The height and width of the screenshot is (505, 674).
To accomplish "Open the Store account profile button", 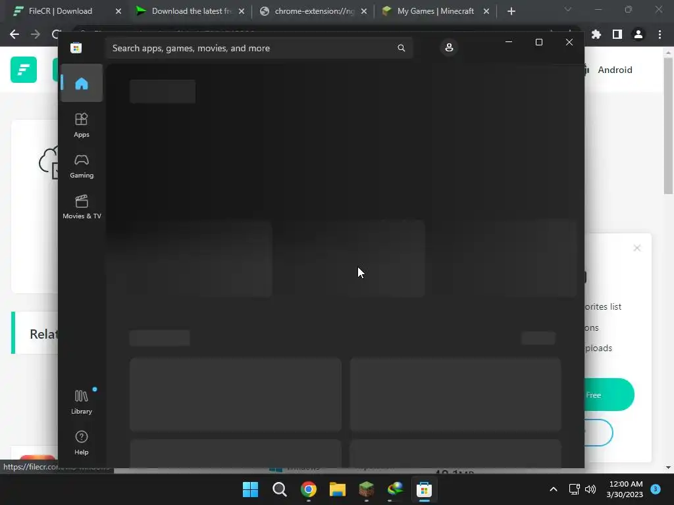I will click(449, 47).
